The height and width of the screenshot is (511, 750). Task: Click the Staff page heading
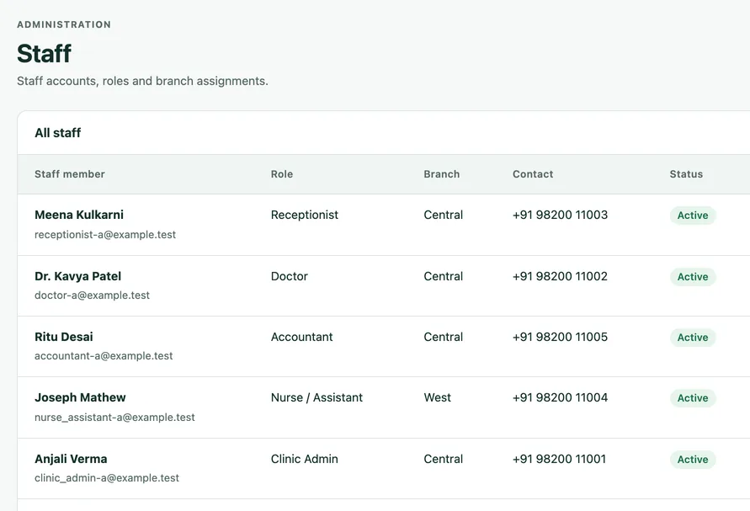[x=44, y=53]
